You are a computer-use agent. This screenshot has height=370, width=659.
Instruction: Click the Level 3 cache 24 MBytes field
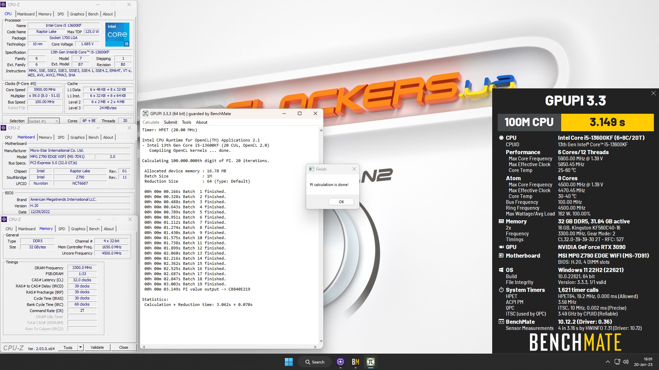[108, 108]
